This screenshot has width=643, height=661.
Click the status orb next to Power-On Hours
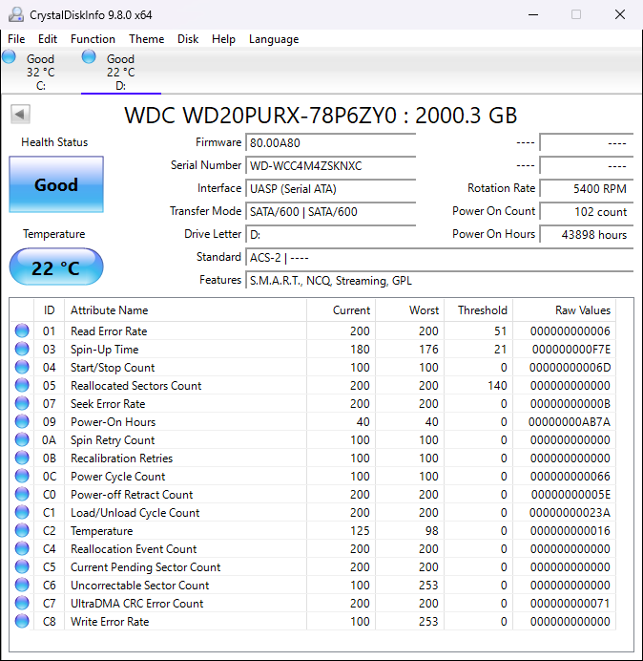22,422
